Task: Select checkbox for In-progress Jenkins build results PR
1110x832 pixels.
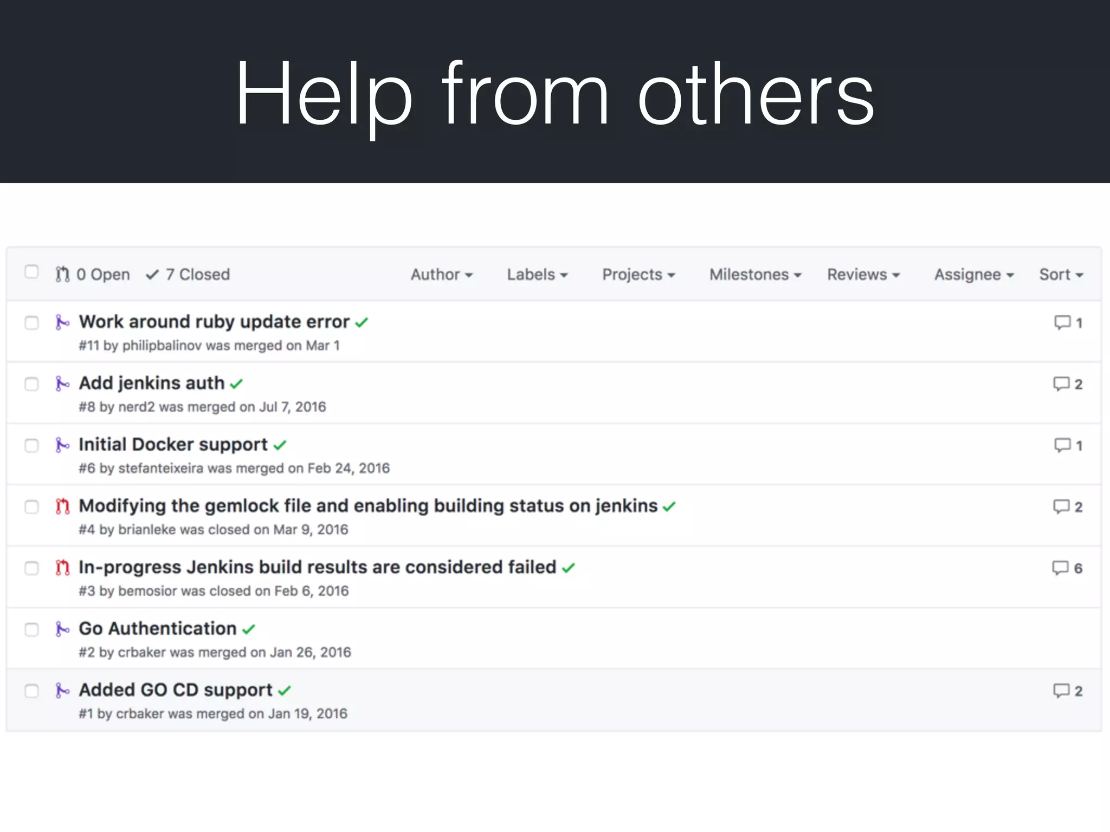Action: [x=32, y=568]
